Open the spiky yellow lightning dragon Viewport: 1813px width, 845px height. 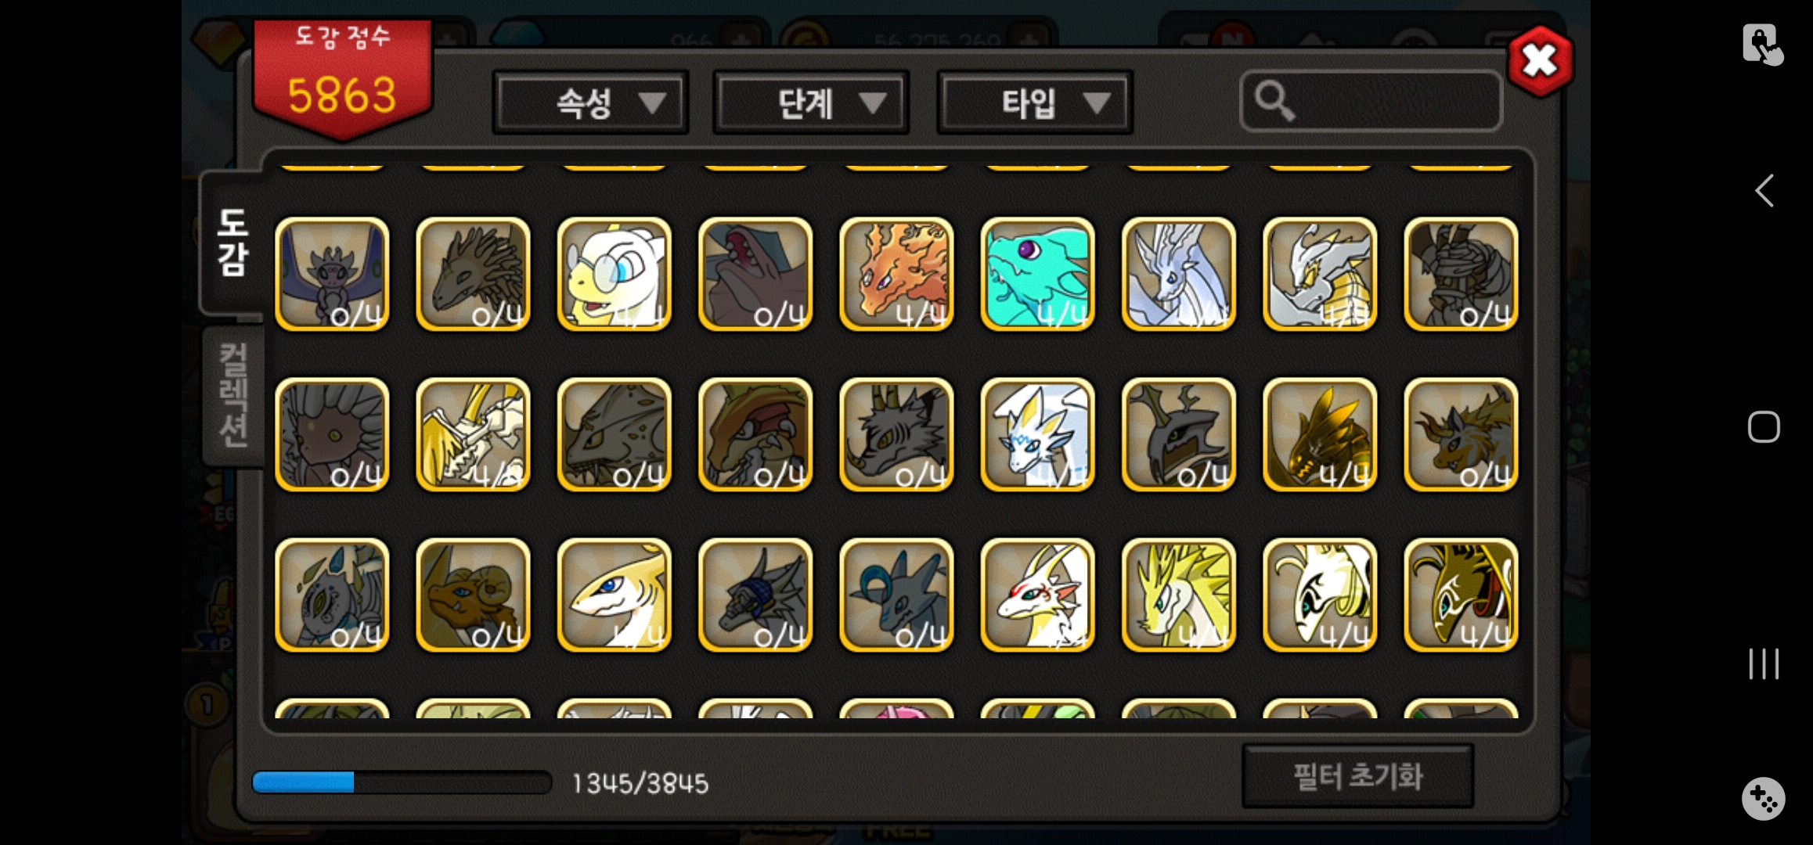pos(1179,595)
